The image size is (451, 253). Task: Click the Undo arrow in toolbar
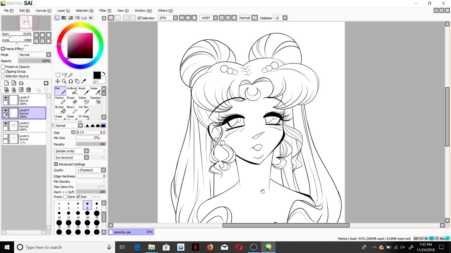point(111,18)
